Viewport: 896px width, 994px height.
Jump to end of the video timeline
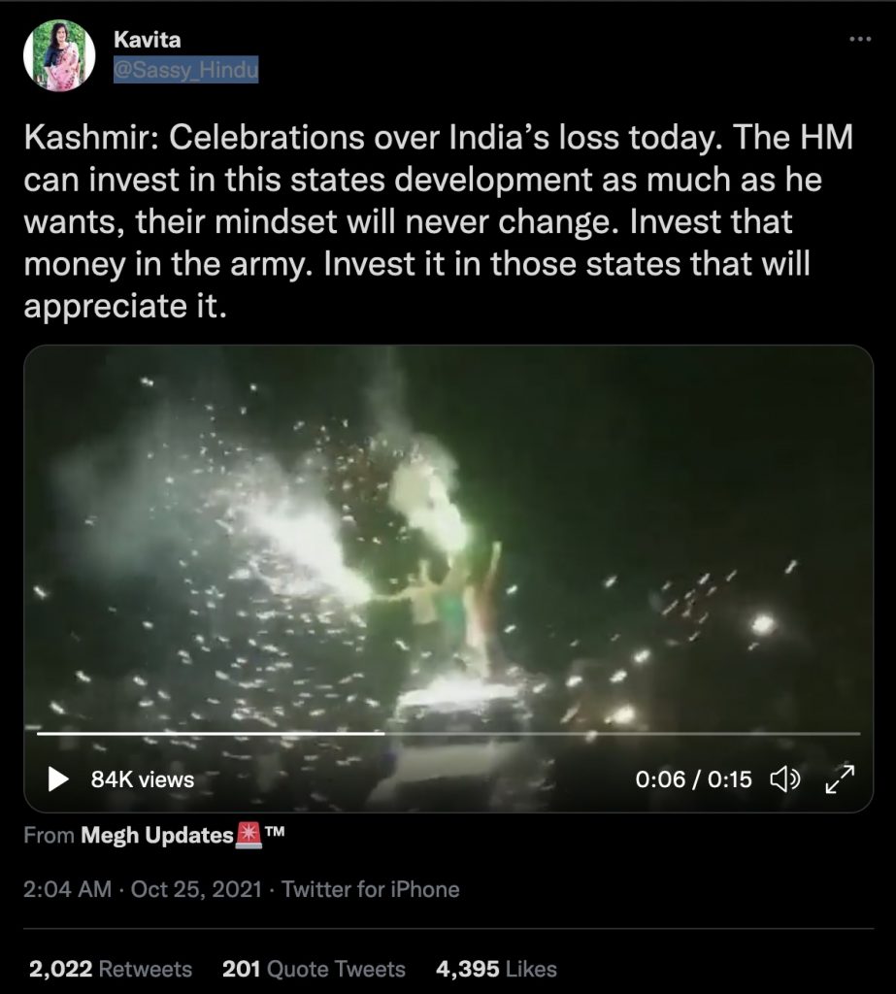click(x=858, y=734)
